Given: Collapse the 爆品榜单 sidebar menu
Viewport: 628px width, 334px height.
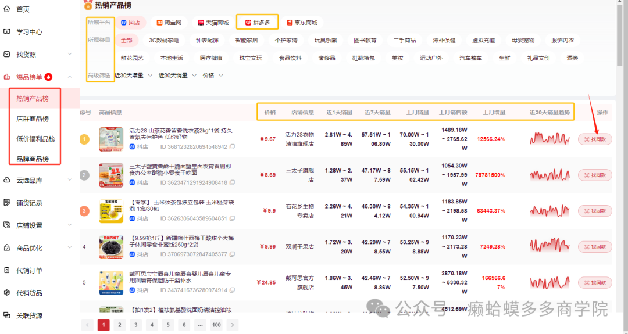Looking at the screenshot, I should (x=70, y=77).
